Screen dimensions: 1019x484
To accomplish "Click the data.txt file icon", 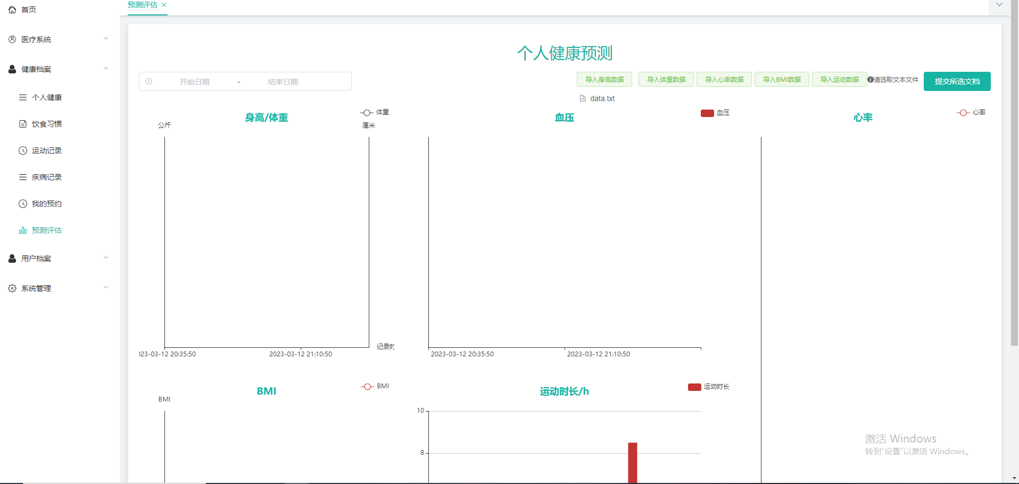I will click(583, 98).
